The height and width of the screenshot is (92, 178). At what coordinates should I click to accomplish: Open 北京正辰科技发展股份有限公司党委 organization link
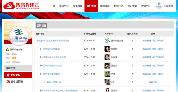click(52, 41)
